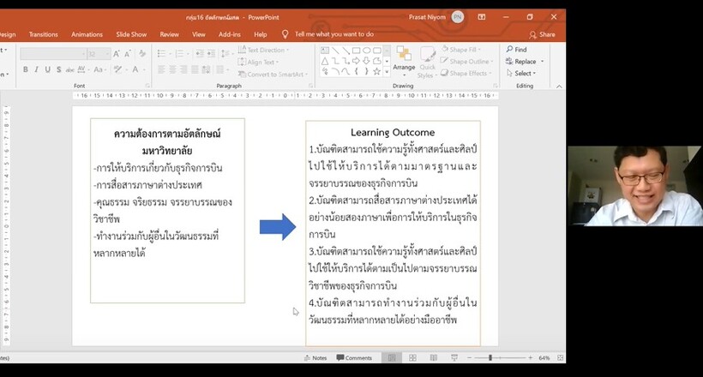The height and width of the screenshot is (377, 703).
Task: Open the font size dropdown
Action: 108,54
